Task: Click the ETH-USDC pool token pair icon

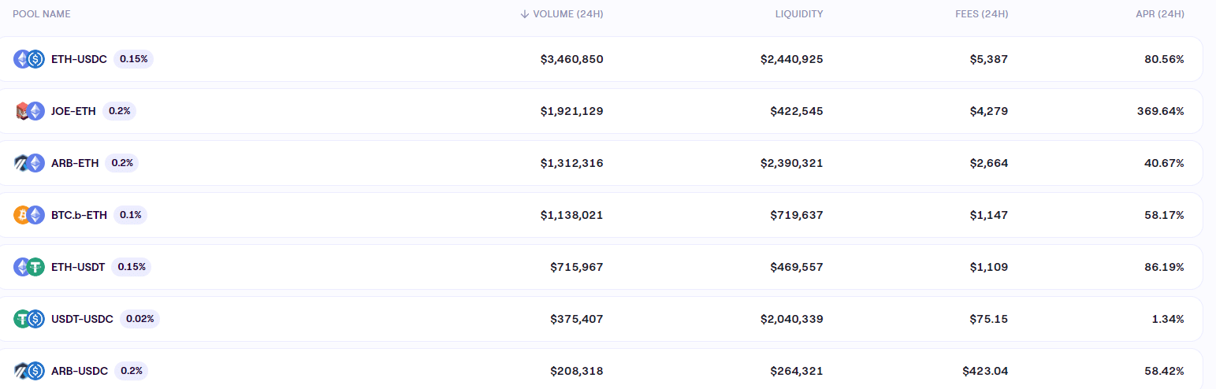Action: point(28,59)
